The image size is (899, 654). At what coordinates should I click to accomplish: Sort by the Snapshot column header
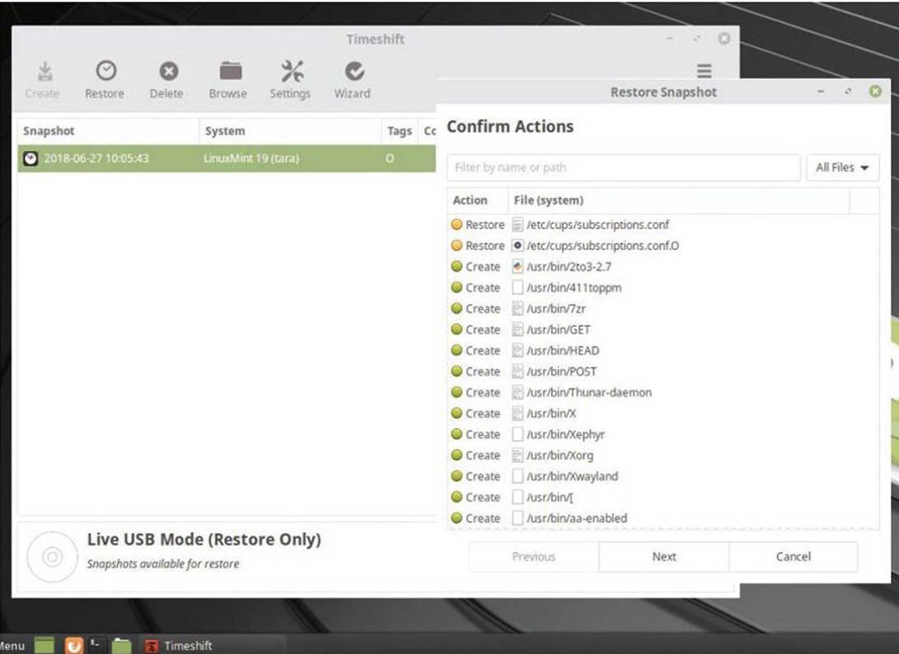[x=109, y=131]
